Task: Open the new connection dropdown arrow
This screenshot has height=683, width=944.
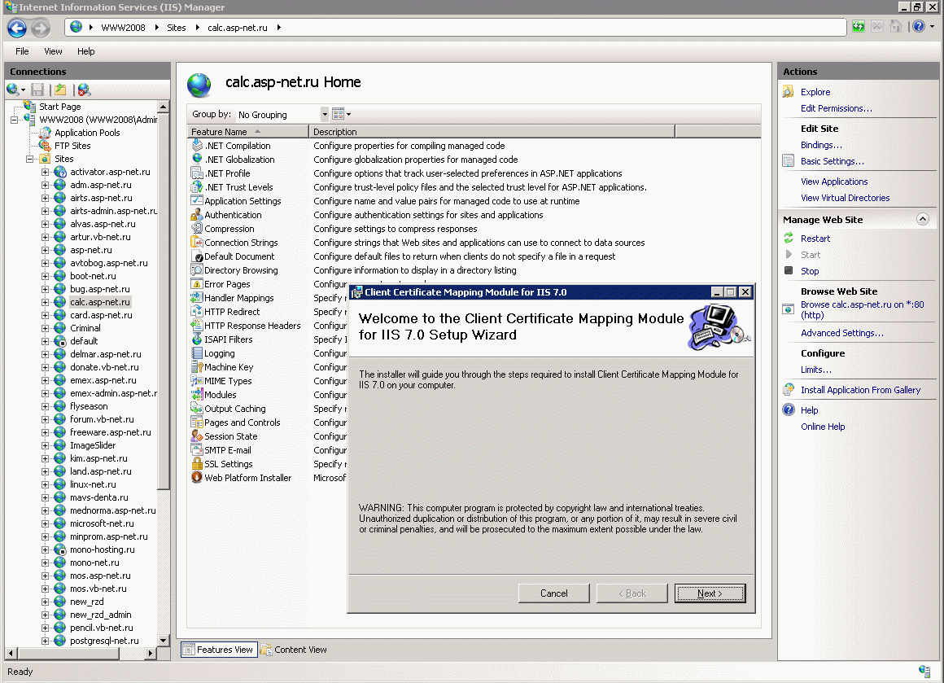Action: (24, 90)
